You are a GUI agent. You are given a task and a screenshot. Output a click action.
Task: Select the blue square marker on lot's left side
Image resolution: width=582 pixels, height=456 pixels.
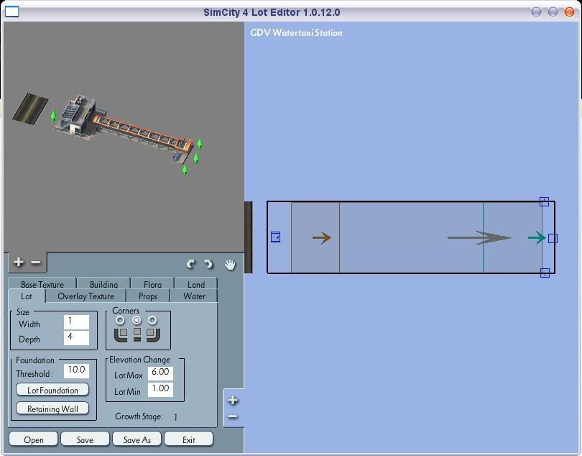275,237
